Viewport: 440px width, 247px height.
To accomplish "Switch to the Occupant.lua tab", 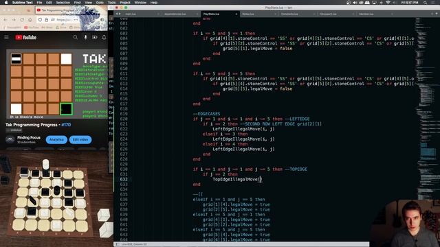I will (x=336, y=14).
